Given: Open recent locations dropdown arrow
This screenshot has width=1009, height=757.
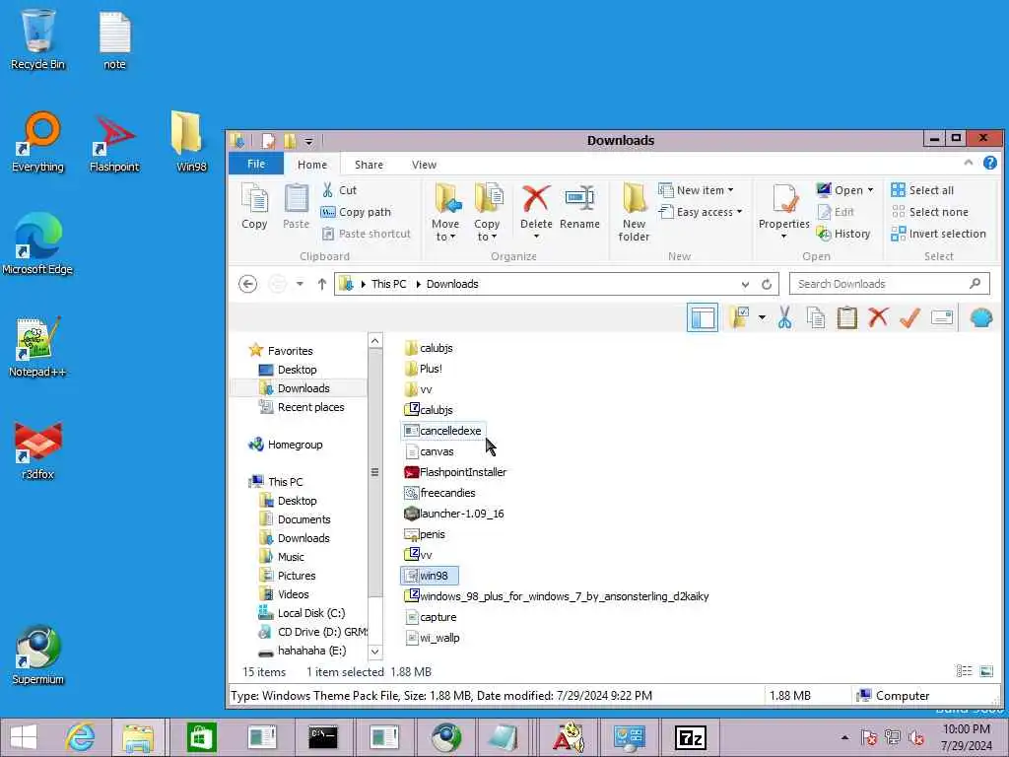Looking at the screenshot, I should click(300, 284).
